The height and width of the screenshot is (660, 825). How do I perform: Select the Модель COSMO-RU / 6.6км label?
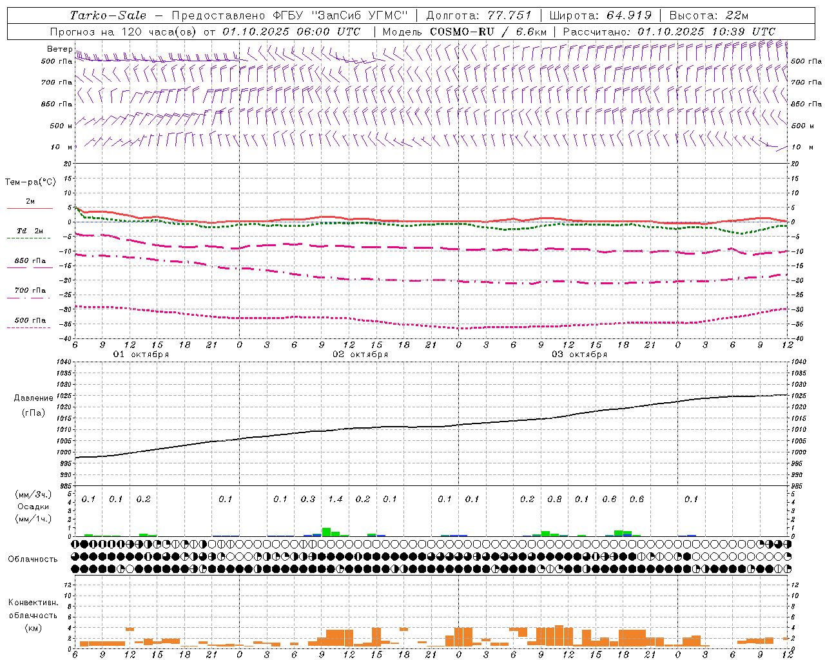point(464,32)
